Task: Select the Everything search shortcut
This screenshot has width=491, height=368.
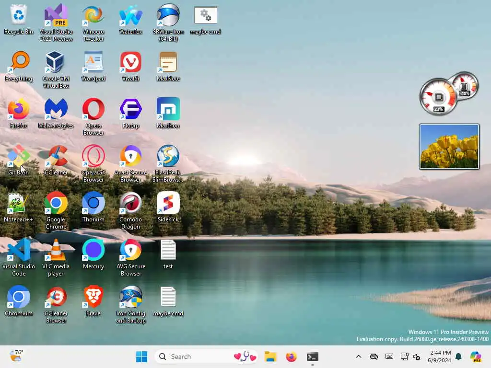Action: point(19,66)
